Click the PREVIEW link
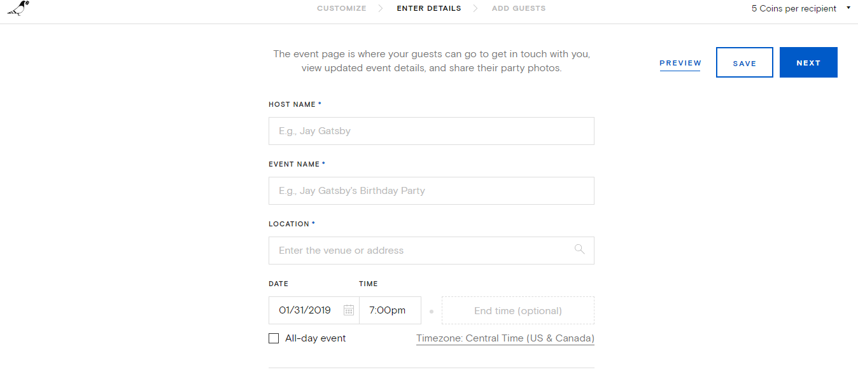 [x=680, y=62]
